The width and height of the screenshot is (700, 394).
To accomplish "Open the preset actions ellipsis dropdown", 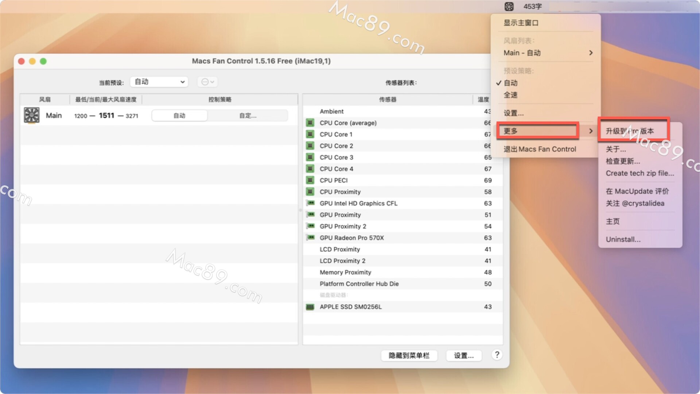I will click(x=208, y=82).
